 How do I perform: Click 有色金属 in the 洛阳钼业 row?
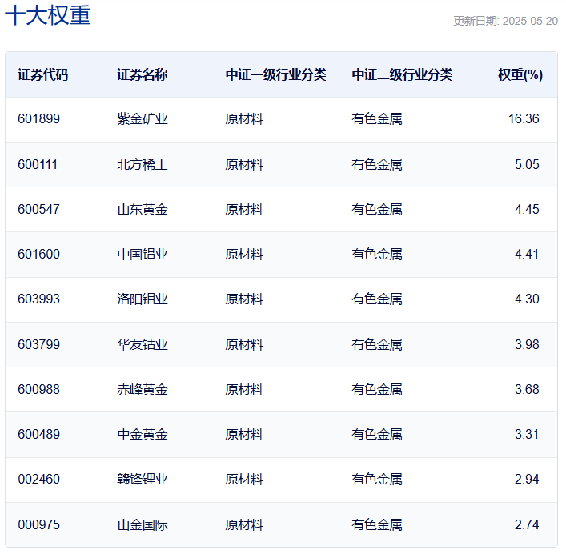click(x=377, y=299)
